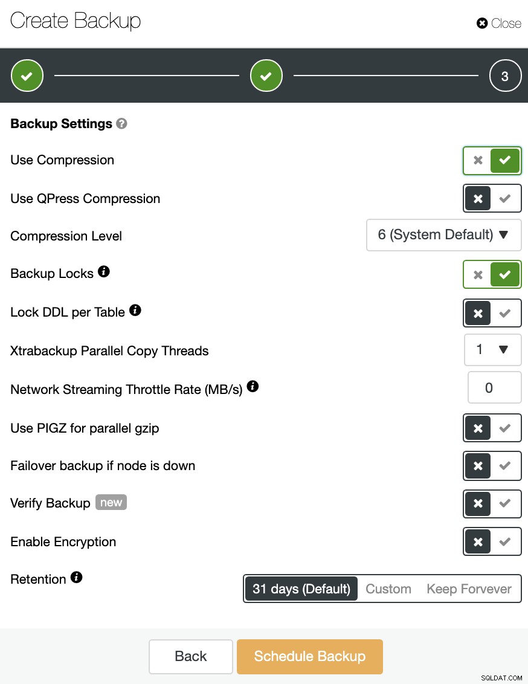Click the info icon next to Backup Locks
Image resolution: width=528 pixels, height=684 pixels.
[104, 272]
